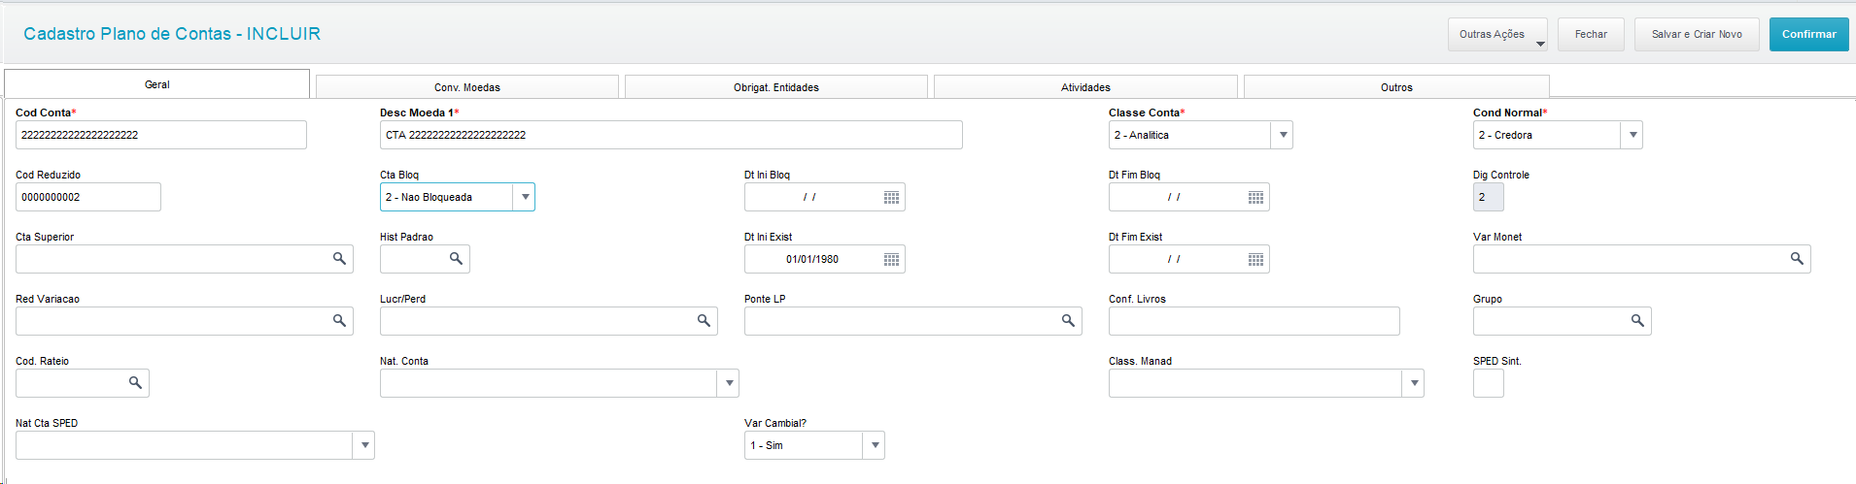
Task: Open the Cond Normal dropdown
Action: point(1633,135)
